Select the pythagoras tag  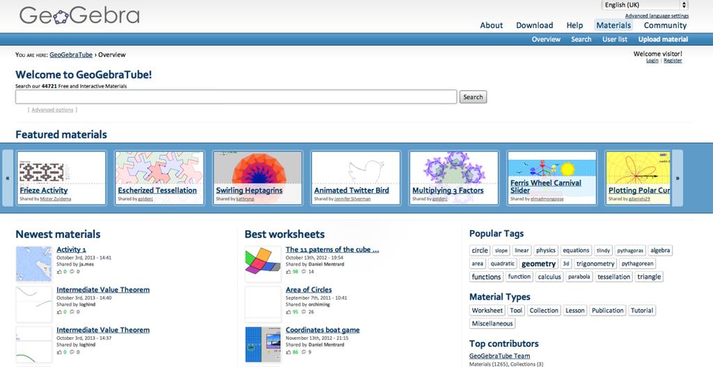(x=630, y=250)
